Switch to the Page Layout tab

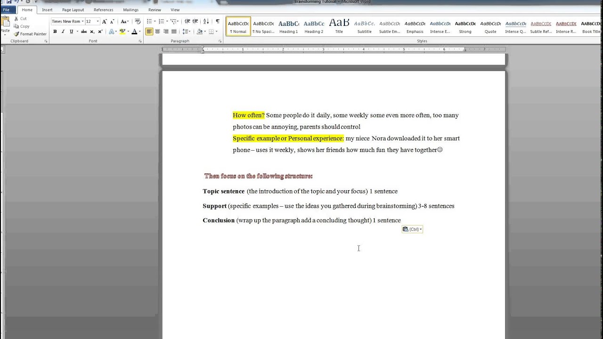(x=73, y=10)
